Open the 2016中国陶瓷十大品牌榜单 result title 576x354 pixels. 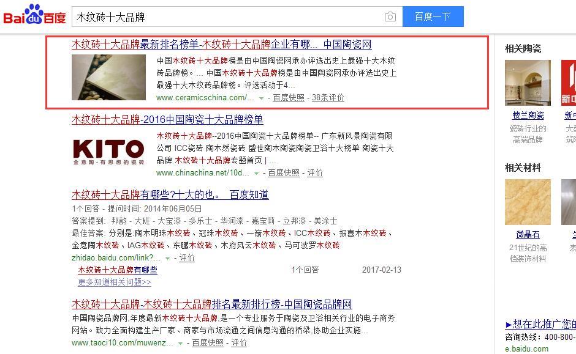(167, 119)
